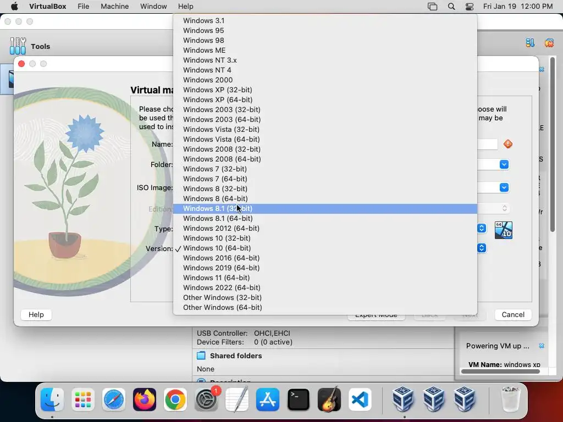Select highlighted Windows 8.1 (32-bit)

point(325,208)
